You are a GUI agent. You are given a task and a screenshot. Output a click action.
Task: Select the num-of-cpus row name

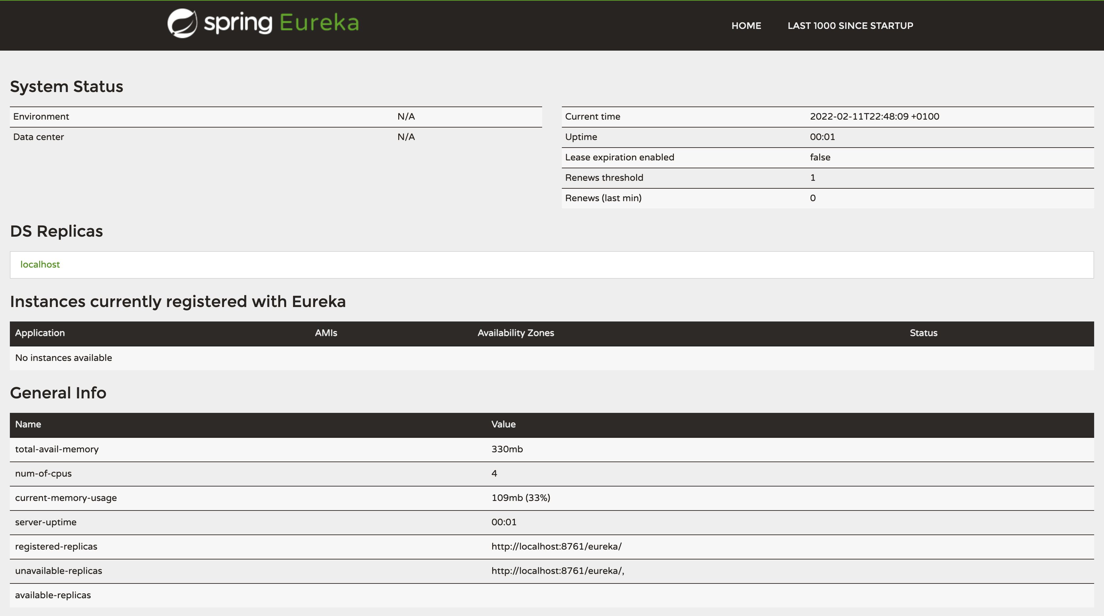coord(43,474)
